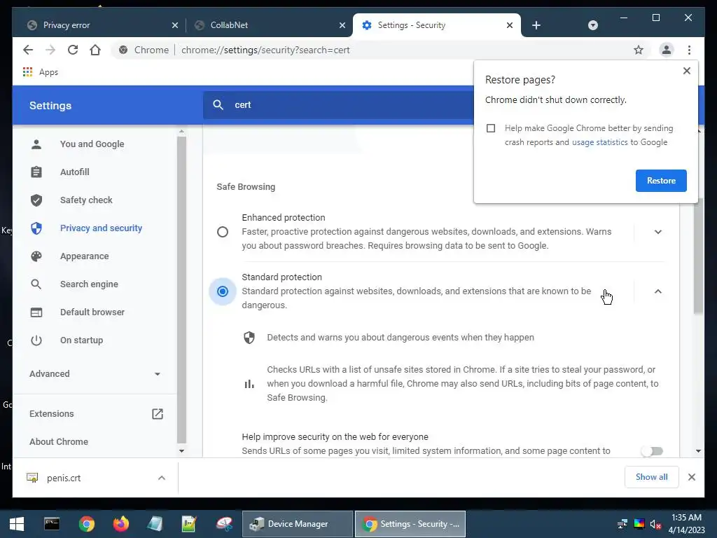The height and width of the screenshot is (538, 717).
Task: Collapse Standard protection details chevron
Action: tap(658, 291)
